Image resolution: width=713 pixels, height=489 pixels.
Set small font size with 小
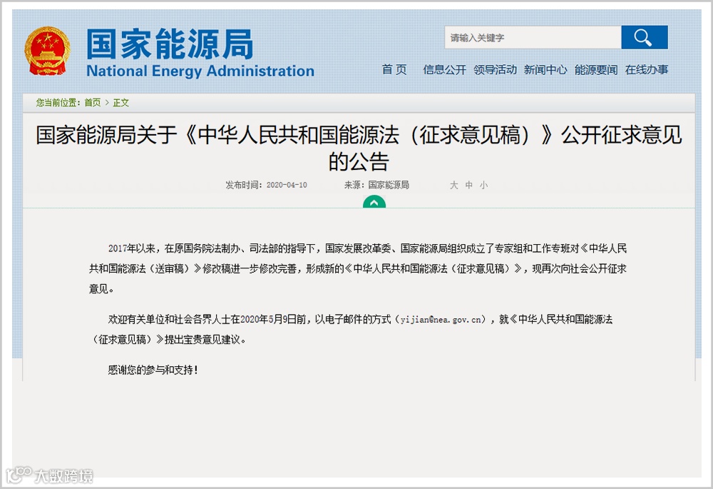click(x=483, y=185)
